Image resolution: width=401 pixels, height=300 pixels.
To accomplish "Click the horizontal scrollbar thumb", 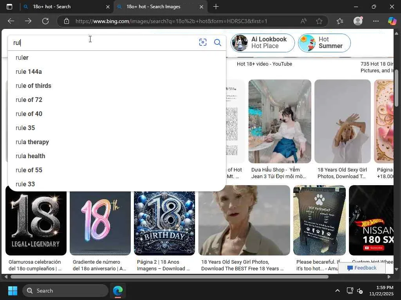I will 169,277.
